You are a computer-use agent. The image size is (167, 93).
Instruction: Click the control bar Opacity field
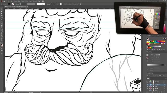[x=53, y=4]
